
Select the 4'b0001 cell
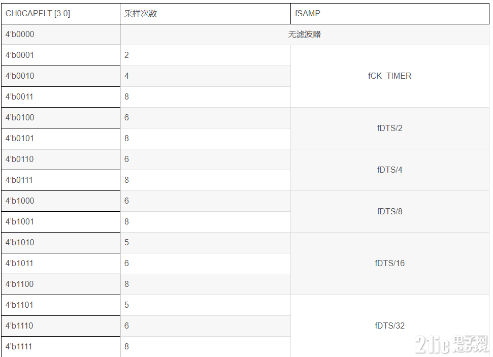[x=61, y=55]
